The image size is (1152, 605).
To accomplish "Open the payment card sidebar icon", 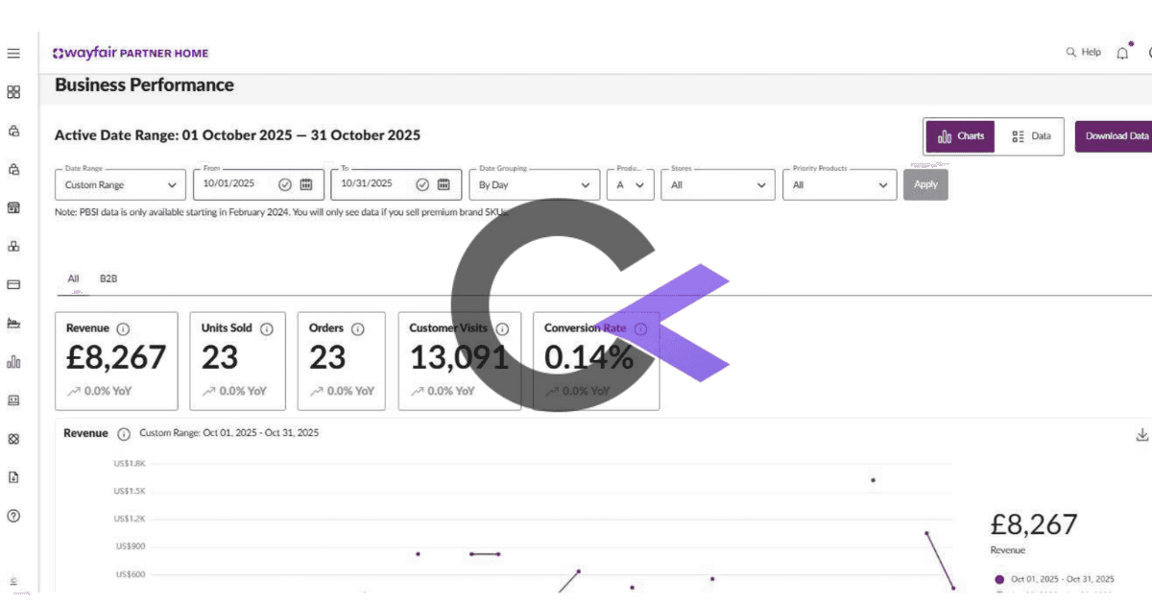I will pos(13,284).
